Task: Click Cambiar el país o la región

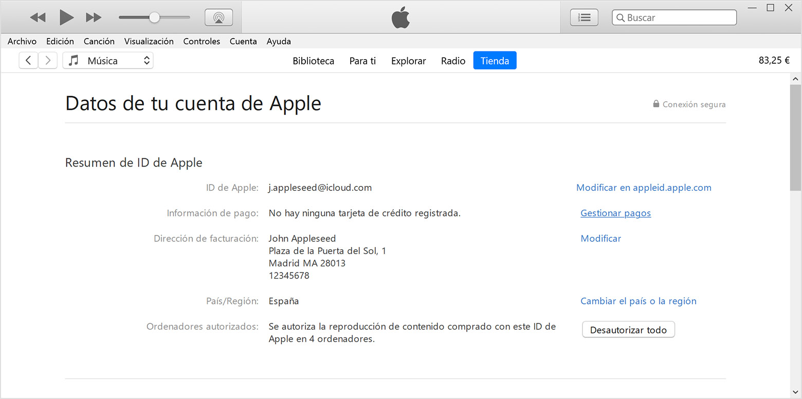Action: click(638, 301)
